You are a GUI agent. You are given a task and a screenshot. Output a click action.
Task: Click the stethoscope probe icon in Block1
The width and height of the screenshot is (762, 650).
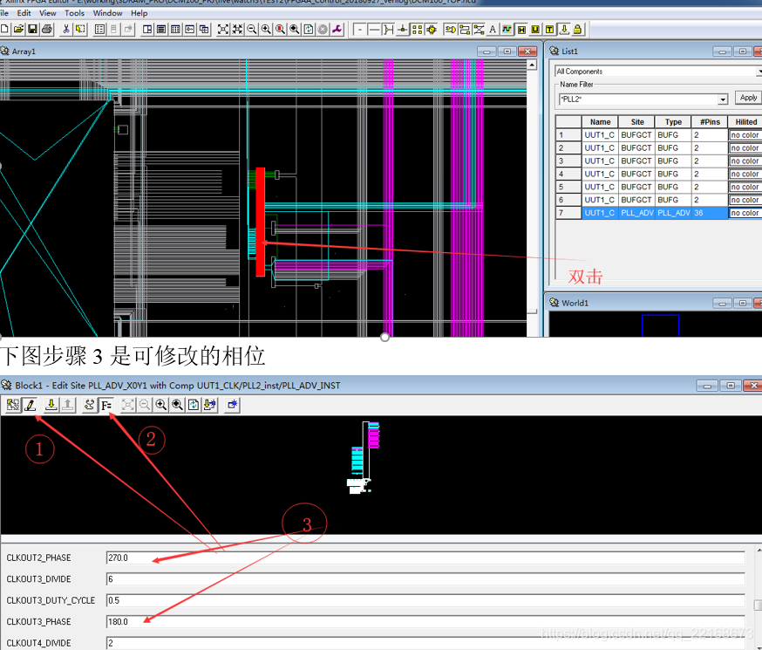(x=90, y=405)
